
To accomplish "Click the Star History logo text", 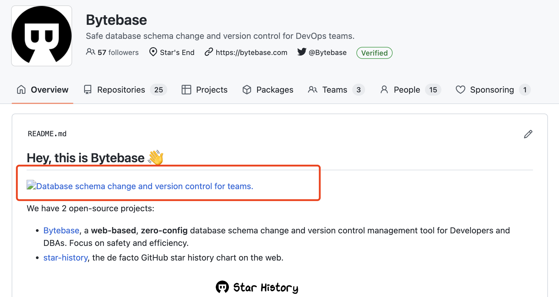I will pyautogui.click(x=266, y=288).
